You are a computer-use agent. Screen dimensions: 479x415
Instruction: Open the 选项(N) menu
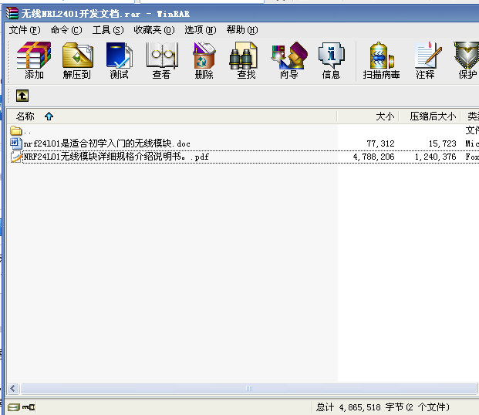[x=201, y=30]
